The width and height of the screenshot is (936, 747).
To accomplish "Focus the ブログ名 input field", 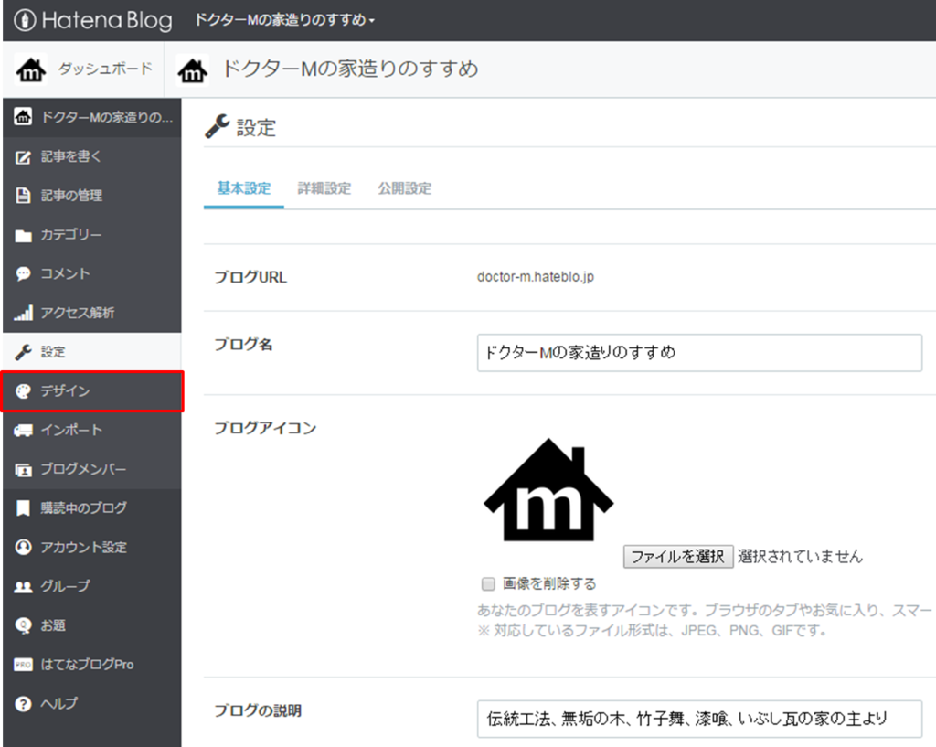I will point(699,353).
